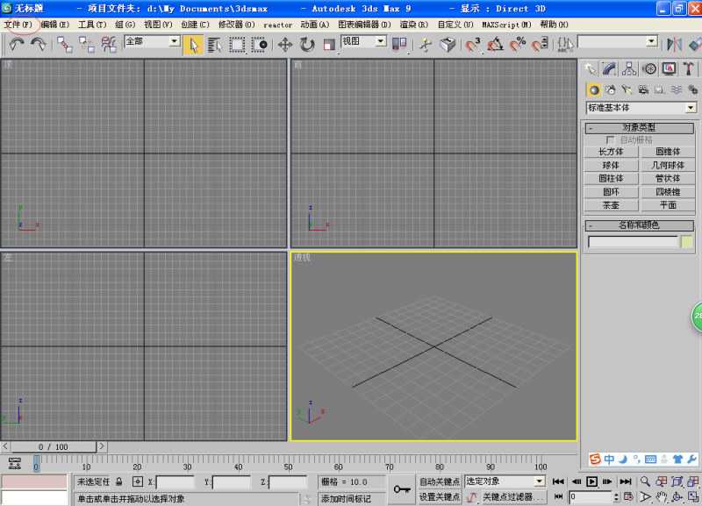Open the 标准基本体 dropdown
This screenshot has width=702, height=506.
(691, 108)
